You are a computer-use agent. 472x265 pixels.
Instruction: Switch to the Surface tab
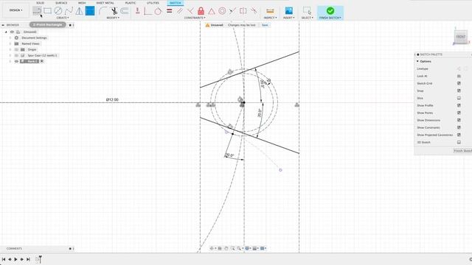click(61, 3)
